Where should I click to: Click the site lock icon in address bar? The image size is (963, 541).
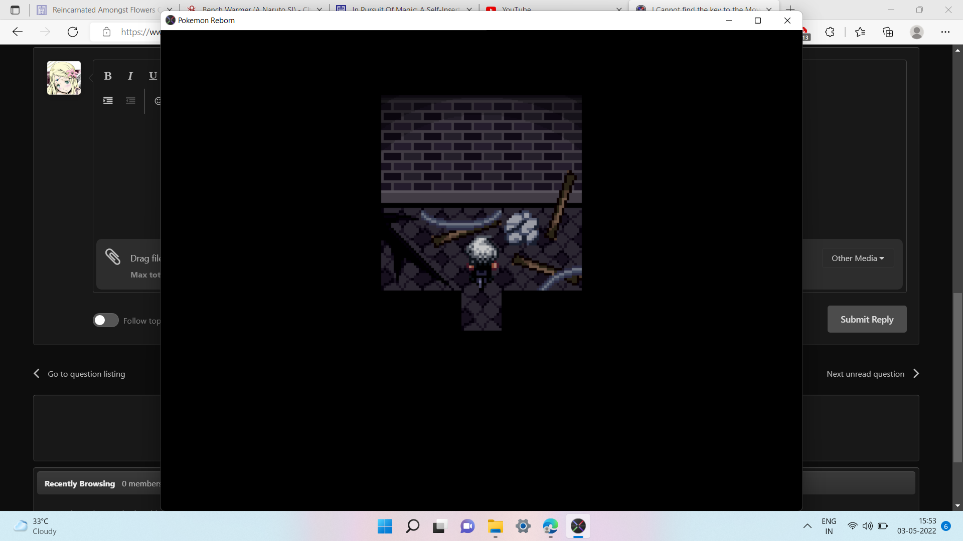coord(106,32)
